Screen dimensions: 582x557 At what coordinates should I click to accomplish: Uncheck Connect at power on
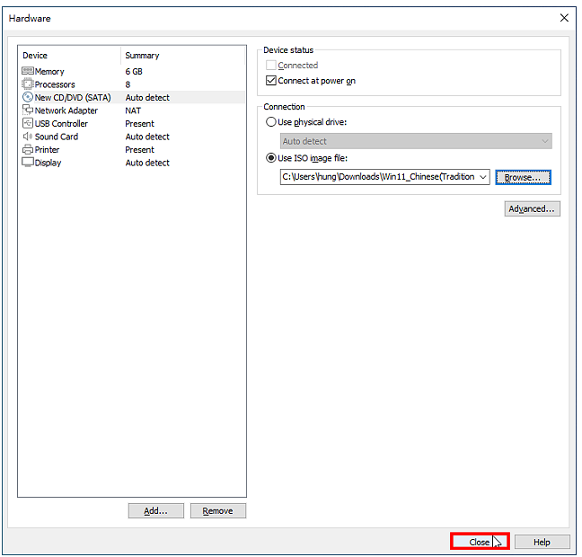pos(271,81)
